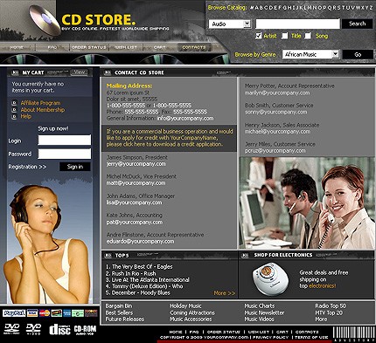Click the Terms of Use footer link
The image size is (376, 343).
pos(311,337)
